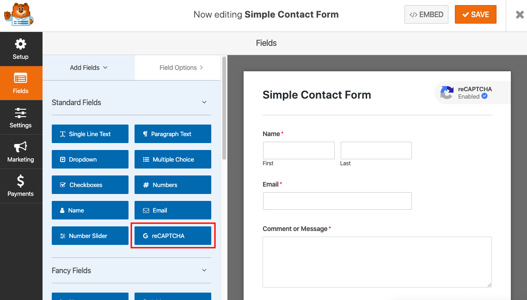Open the Setup gear panel

point(21,49)
